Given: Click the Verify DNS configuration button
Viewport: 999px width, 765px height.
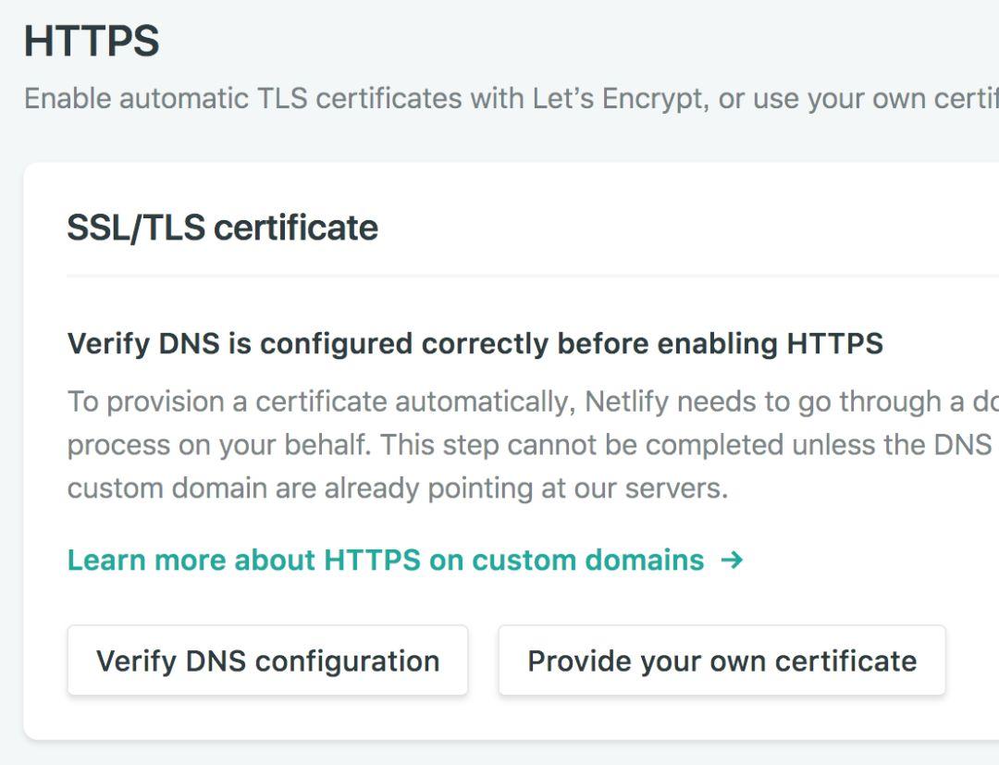Looking at the screenshot, I should 267,660.
